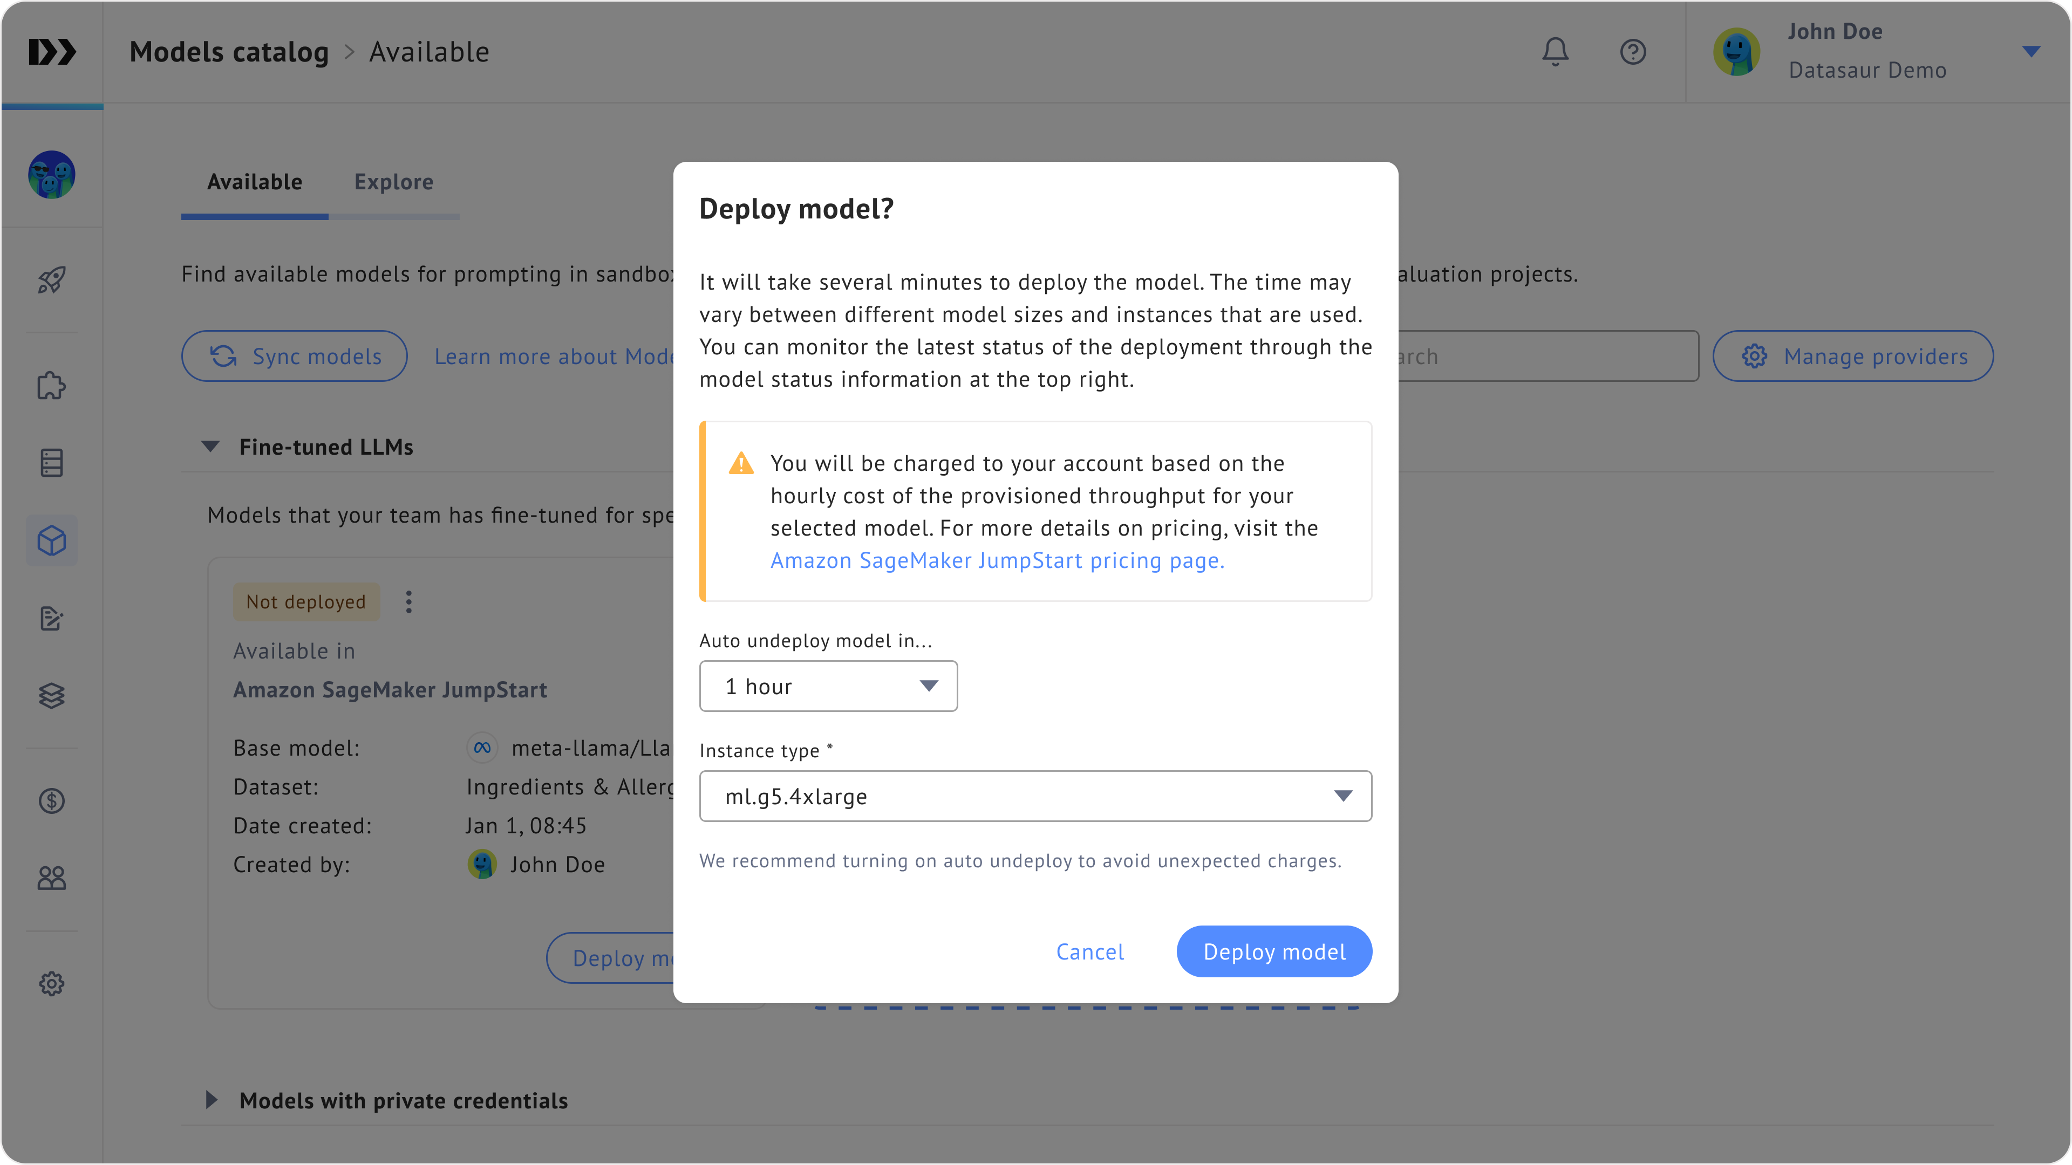The width and height of the screenshot is (2072, 1165).
Task: Open the settings gear in sidebar
Action: click(x=51, y=983)
